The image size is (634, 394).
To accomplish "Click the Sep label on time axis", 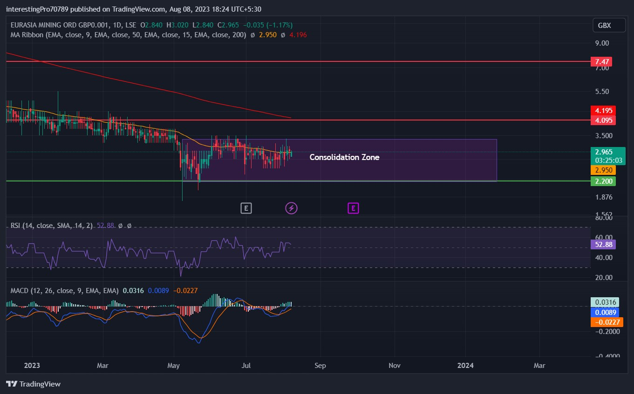I will pos(320,366).
